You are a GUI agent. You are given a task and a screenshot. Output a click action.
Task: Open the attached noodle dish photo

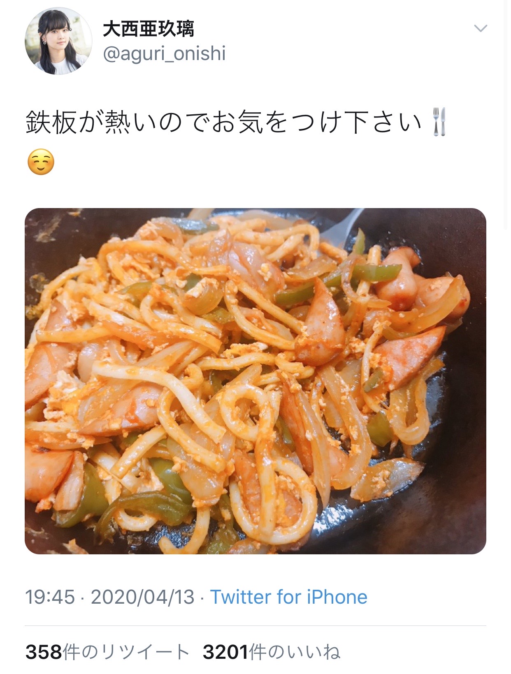(255, 381)
